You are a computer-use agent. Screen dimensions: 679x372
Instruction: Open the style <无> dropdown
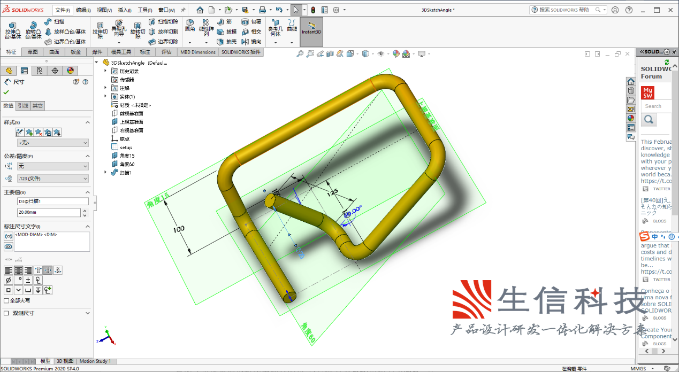(53, 143)
